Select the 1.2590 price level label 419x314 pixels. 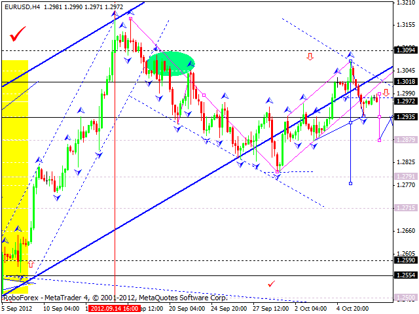click(x=407, y=260)
